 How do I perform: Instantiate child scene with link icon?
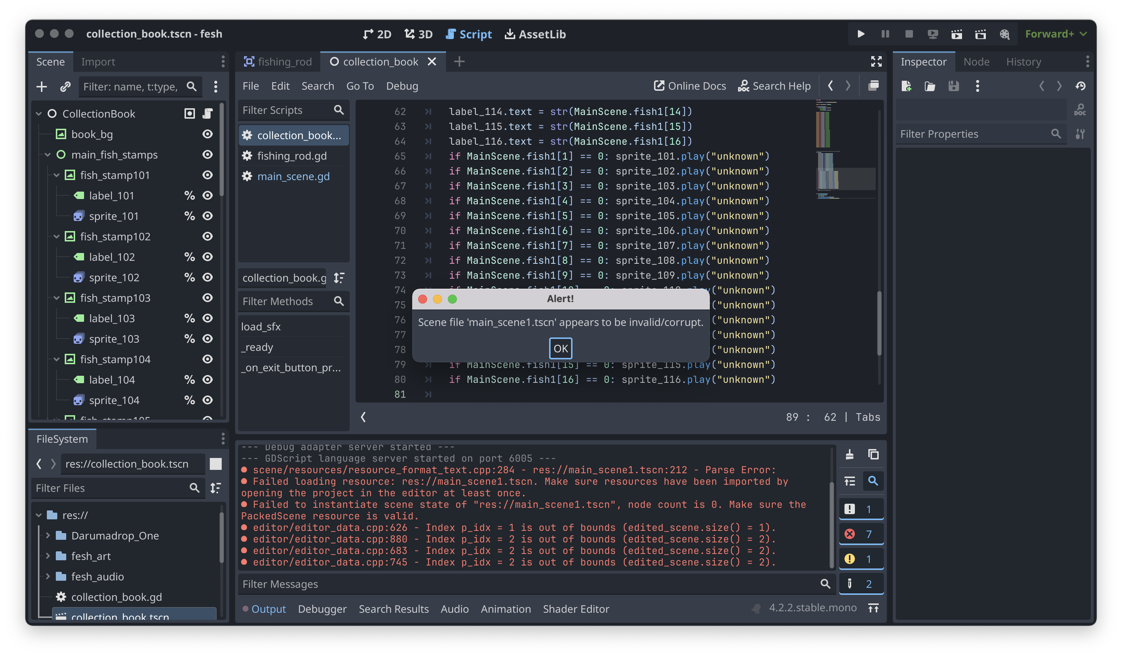pos(65,86)
